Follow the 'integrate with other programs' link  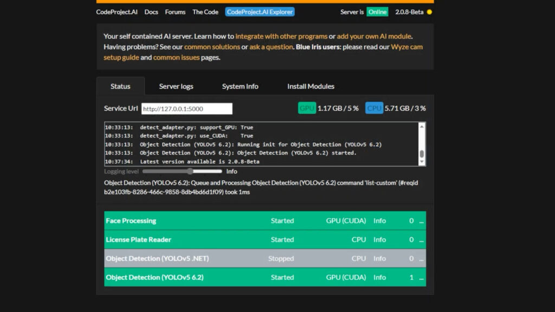[x=281, y=36]
